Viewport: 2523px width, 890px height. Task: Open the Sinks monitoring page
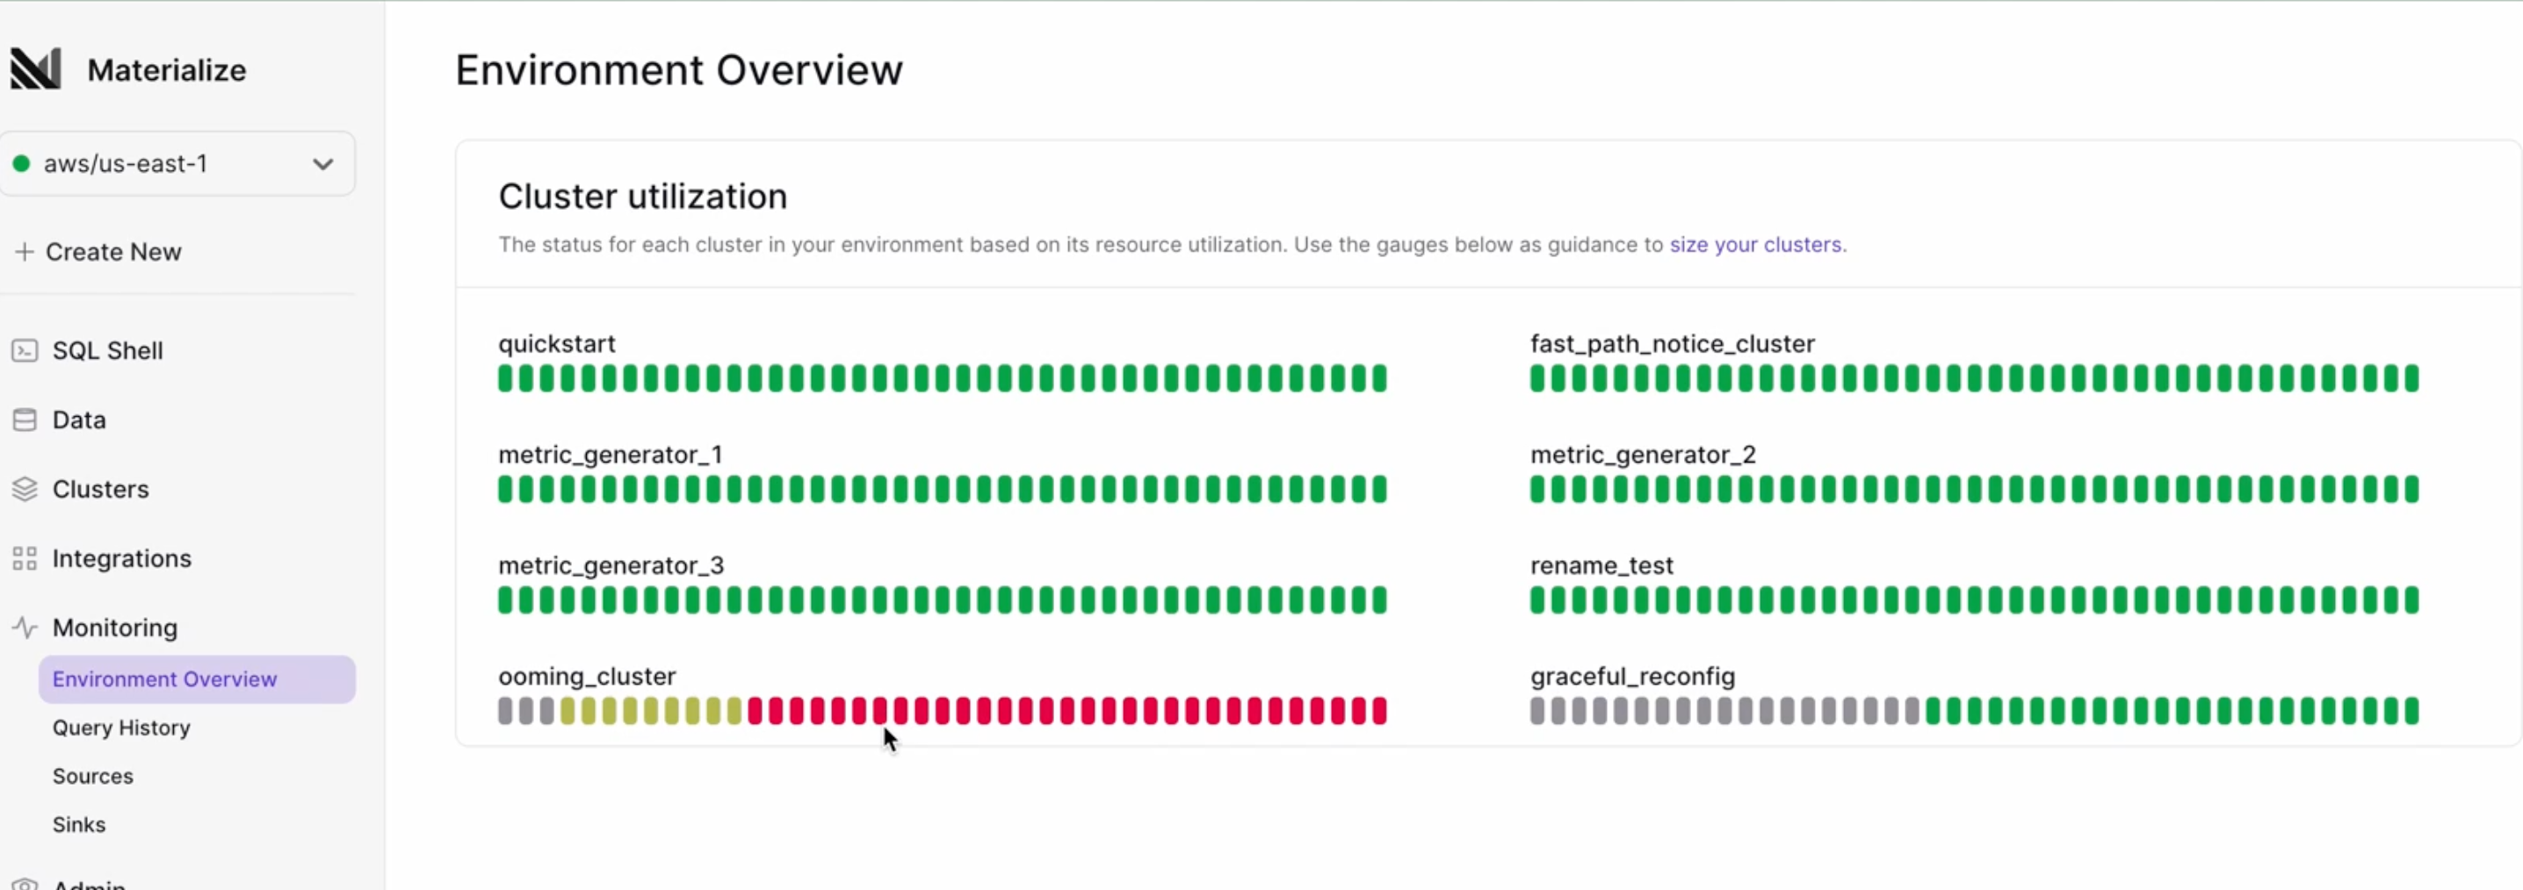pyautogui.click(x=79, y=824)
